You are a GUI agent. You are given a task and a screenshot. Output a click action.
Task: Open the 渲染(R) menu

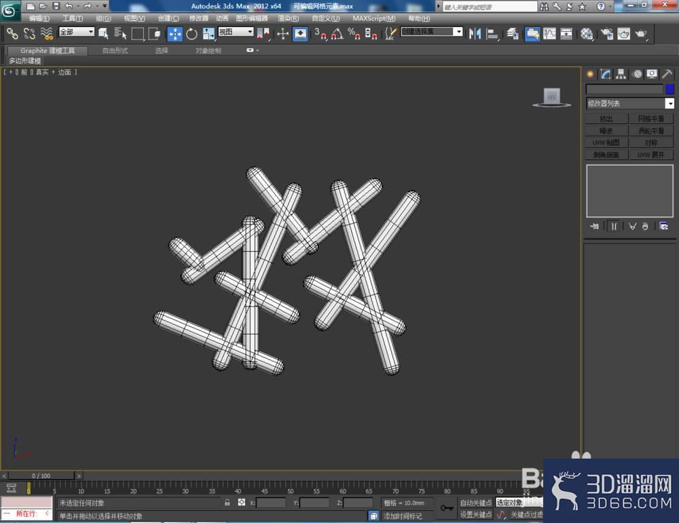coord(288,18)
